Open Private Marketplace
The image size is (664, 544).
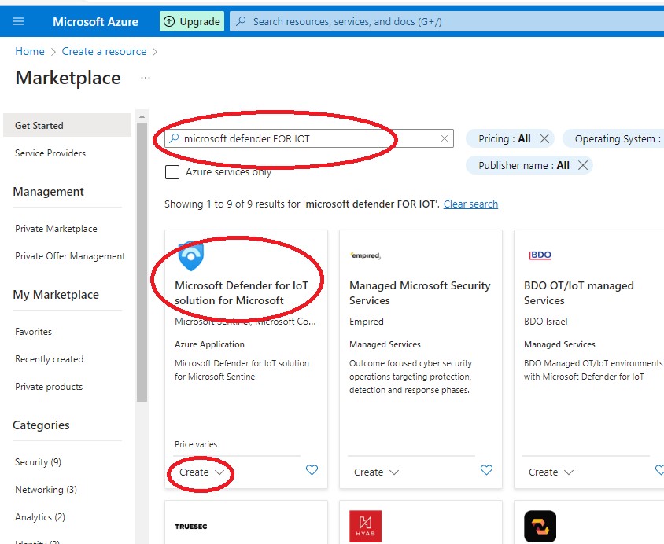(56, 229)
